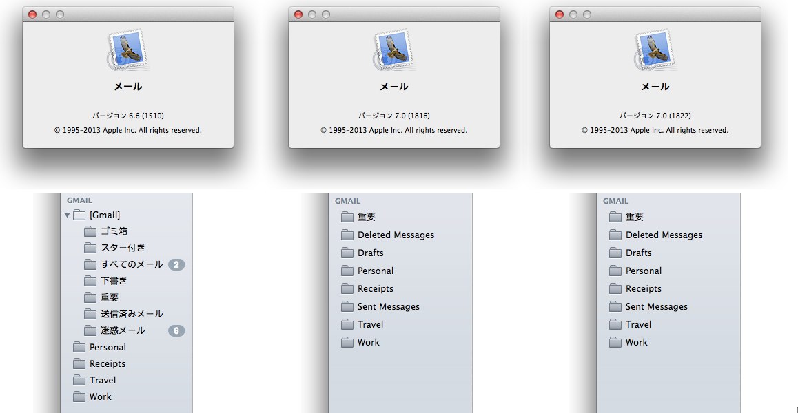Click the unread badge 6 on 迷惑メール
This screenshot has width=798, height=413.
(x=176, y=330)
